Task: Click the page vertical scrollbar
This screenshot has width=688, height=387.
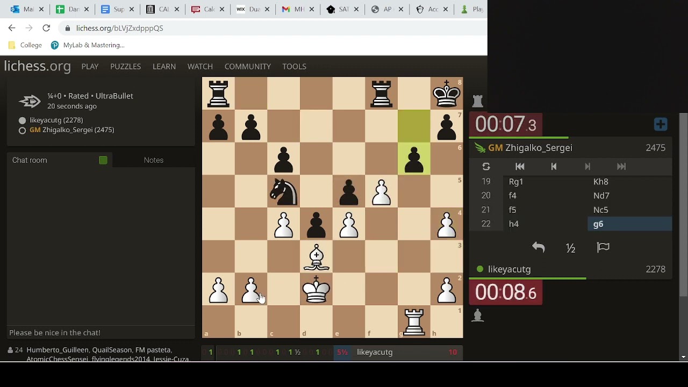Action: [x=683, y=204]
